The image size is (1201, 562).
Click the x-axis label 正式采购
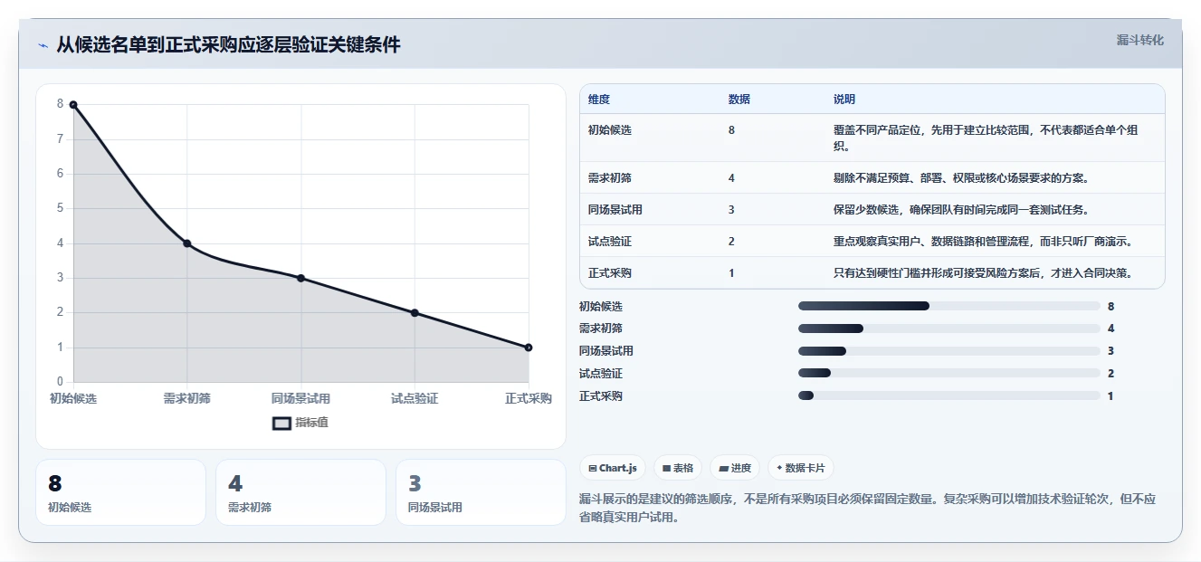529,398
